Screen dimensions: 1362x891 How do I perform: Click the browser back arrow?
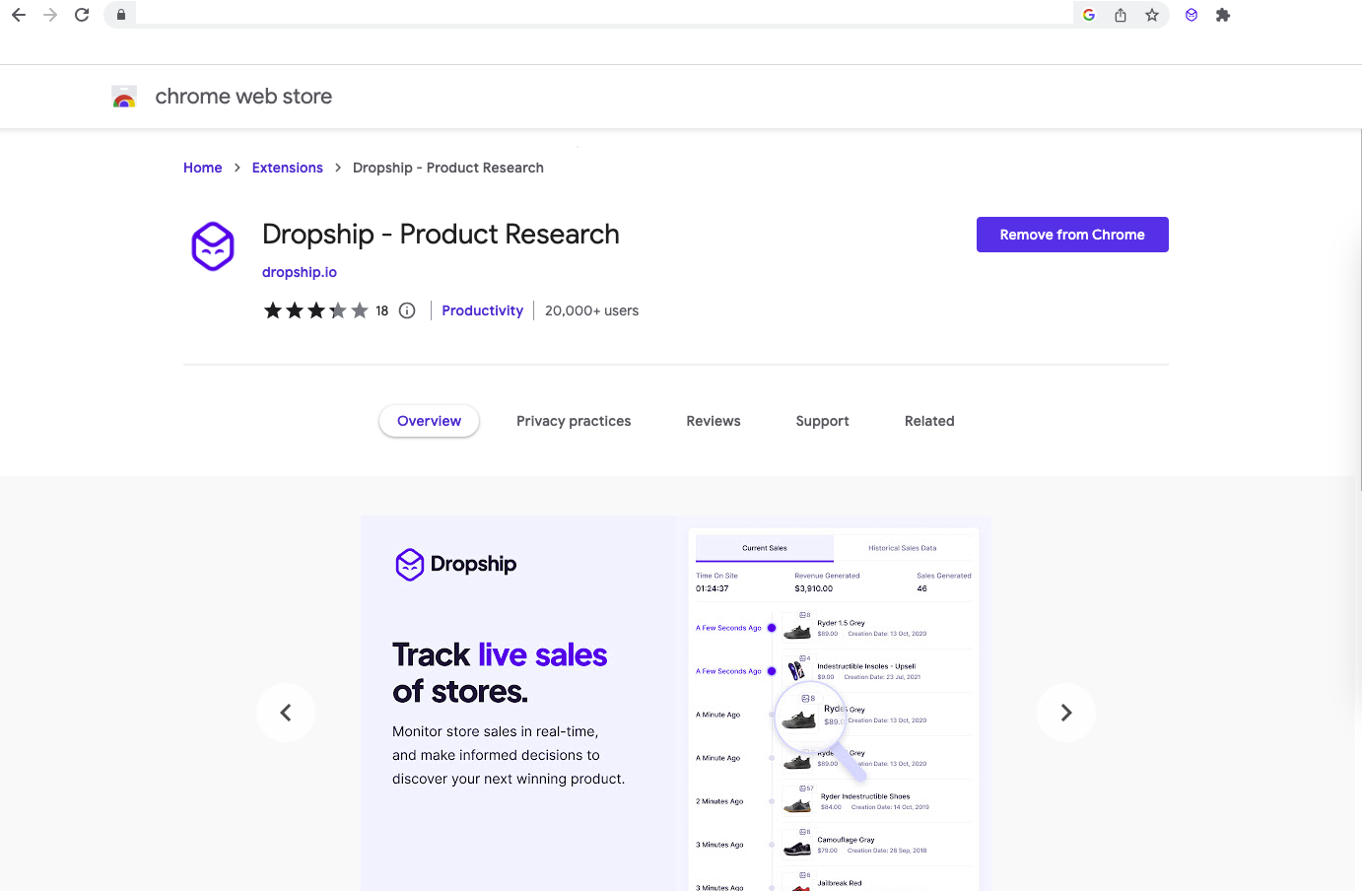pos(19,15)
